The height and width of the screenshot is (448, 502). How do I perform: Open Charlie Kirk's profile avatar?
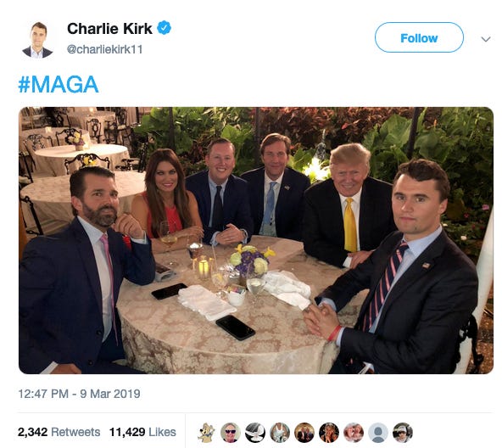coord(37,39)
